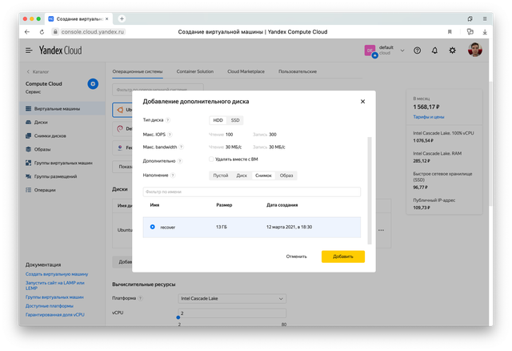Screen dimensions: 512x351
Task: Close the add disk dialog with X
Action: [362, 101]
